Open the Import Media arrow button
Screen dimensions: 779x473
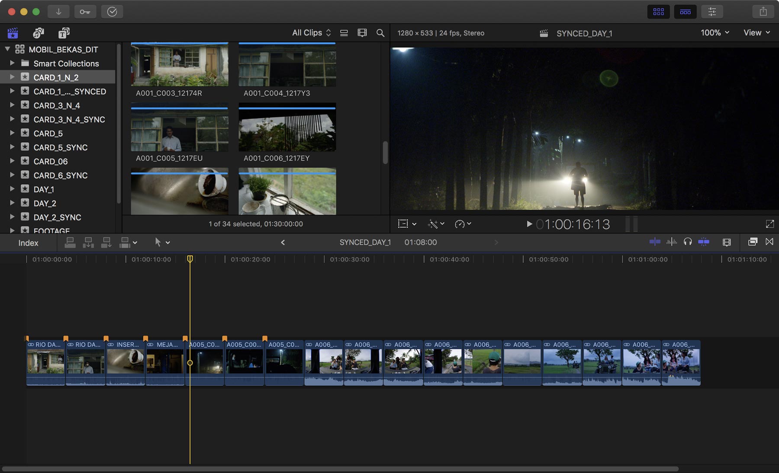pos(58,12)
